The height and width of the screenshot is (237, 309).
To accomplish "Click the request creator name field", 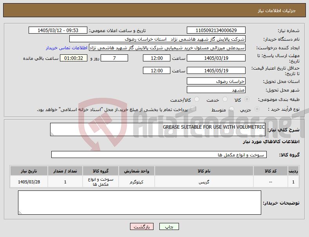I will 167,48.
